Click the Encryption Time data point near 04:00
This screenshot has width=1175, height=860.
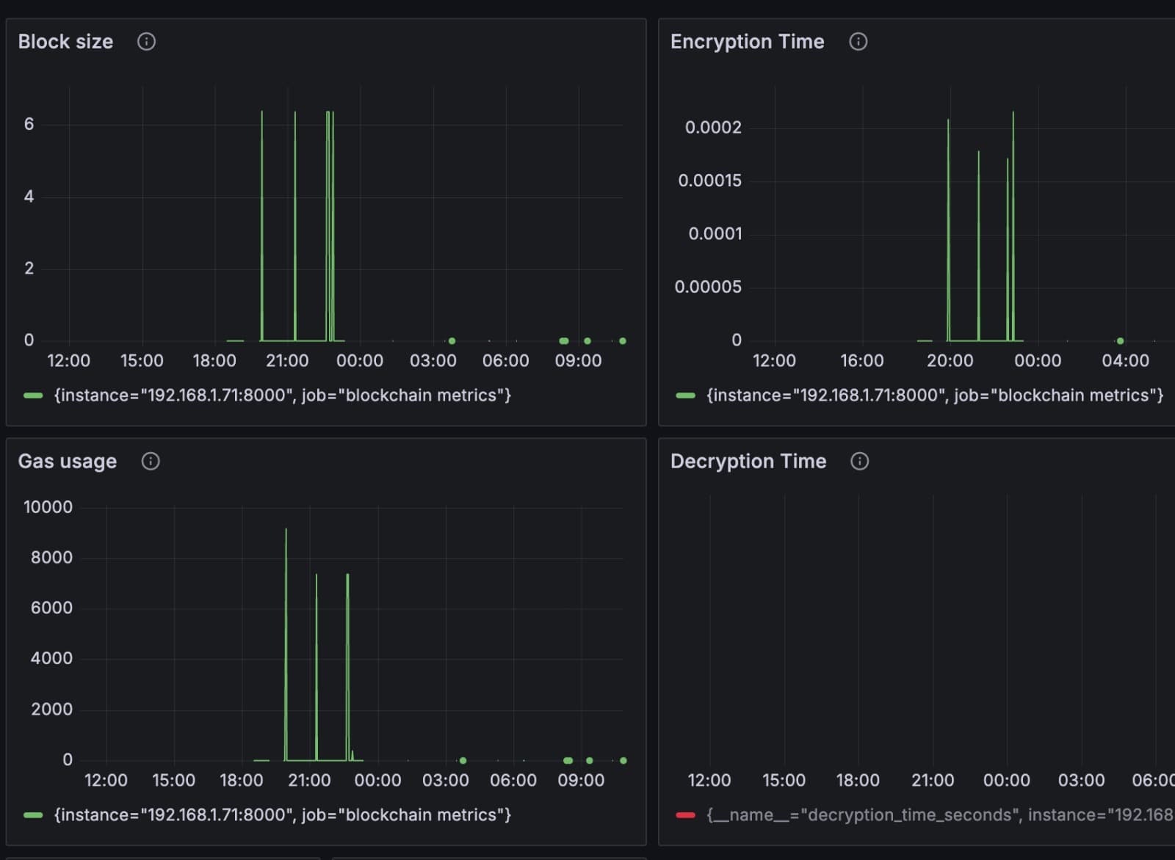pyautogui.click(x=1120, y=341)
